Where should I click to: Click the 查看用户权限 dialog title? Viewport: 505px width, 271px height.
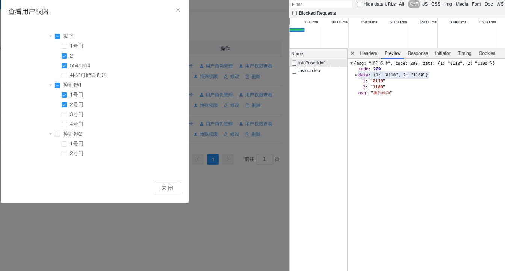[x=29, y=12]
